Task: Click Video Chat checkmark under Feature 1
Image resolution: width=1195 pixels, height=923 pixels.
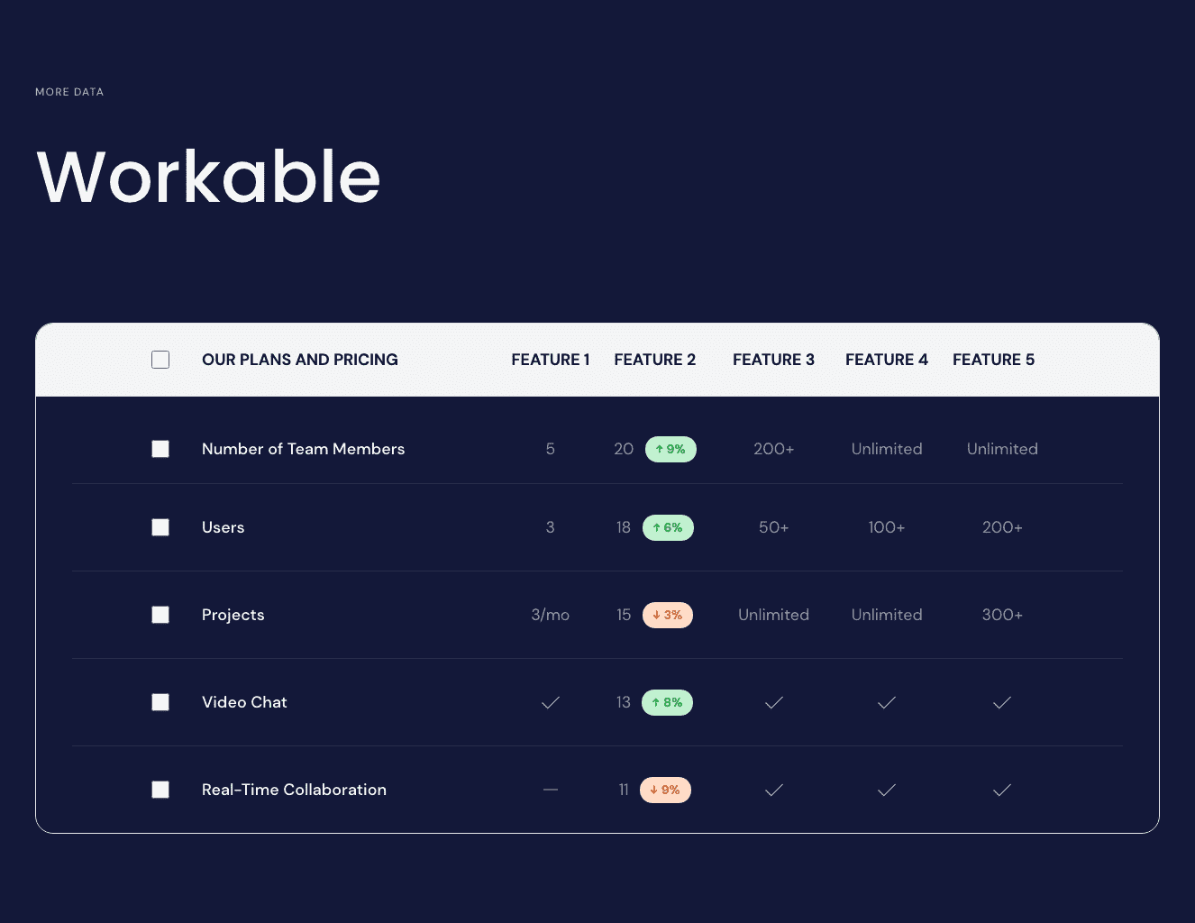Action: pyautogui.click(x=551, y=702)
